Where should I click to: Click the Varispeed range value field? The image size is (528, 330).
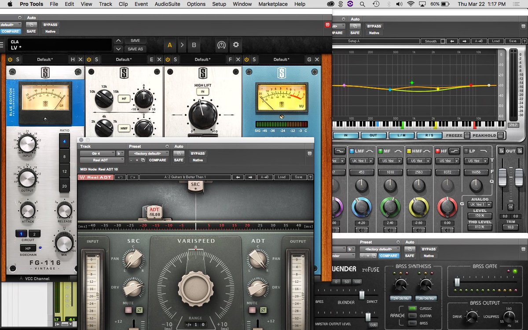(196, 325)
